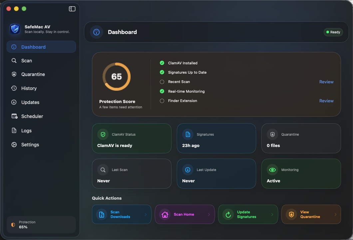Viewport: 353px width, 240px height.
Task: Open the Settings page
Action: pos(41,145)
